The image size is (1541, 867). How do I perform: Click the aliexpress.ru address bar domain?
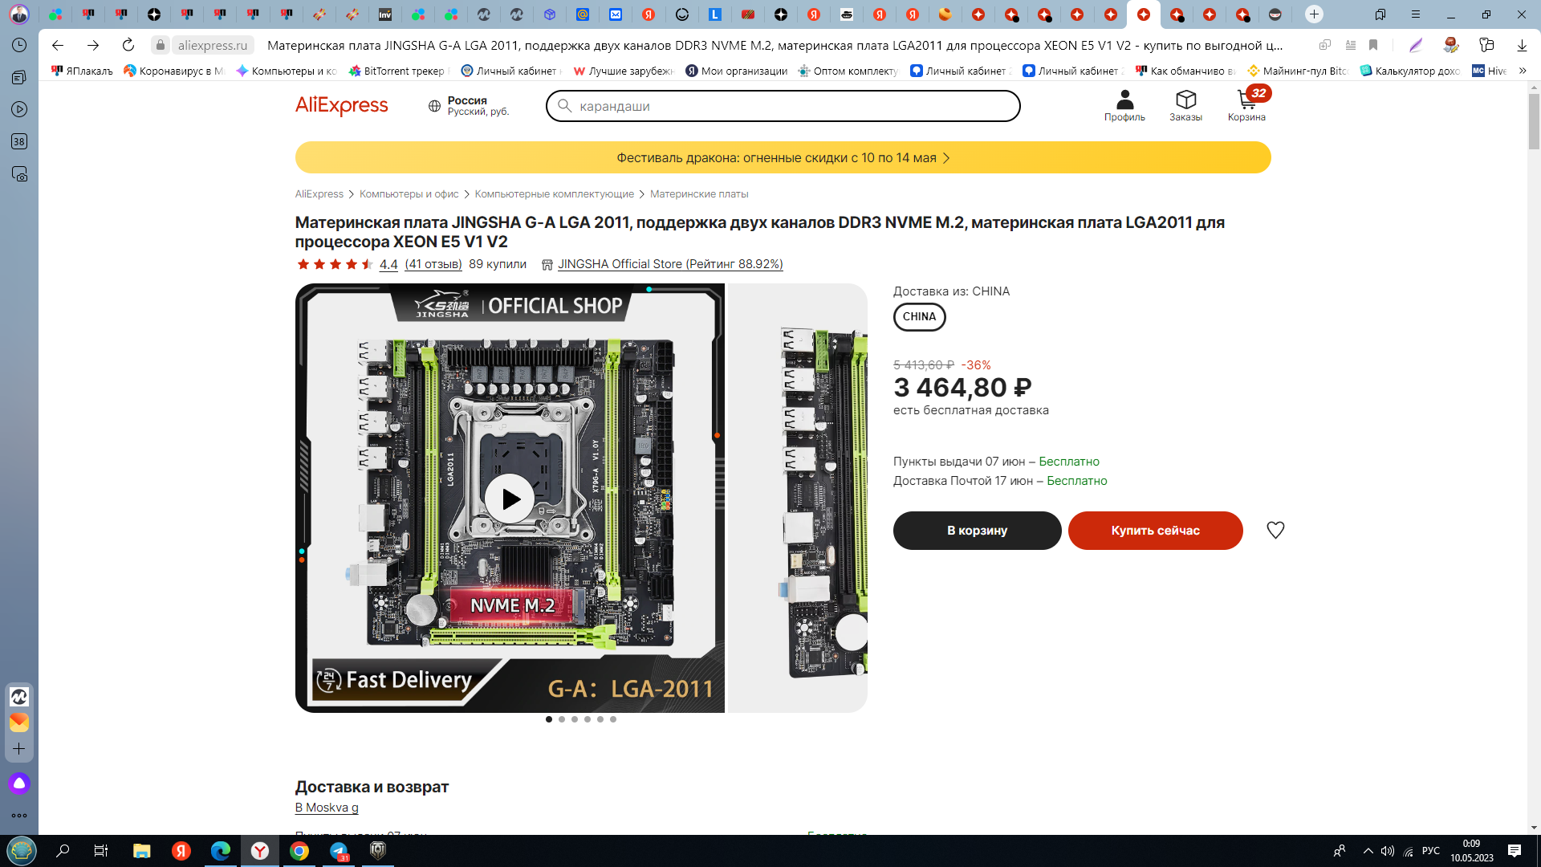(213, 45)
